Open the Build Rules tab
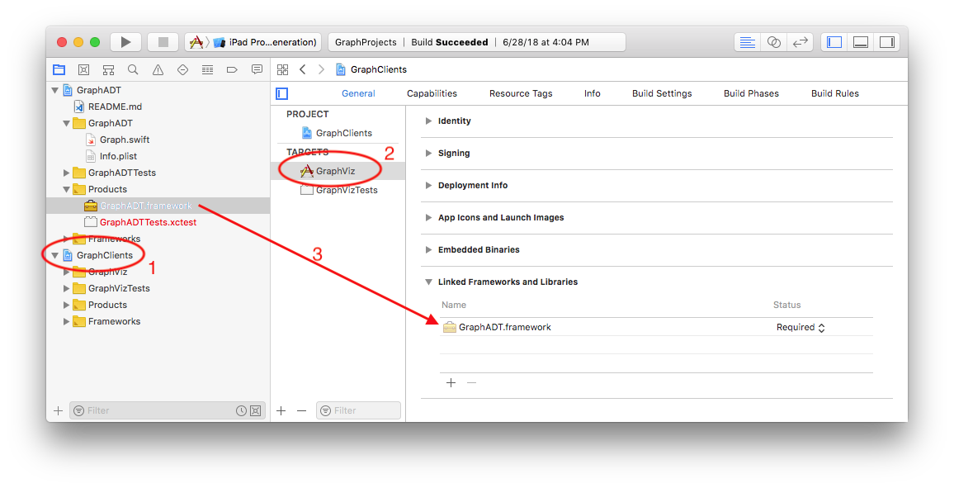 (835, 93)
